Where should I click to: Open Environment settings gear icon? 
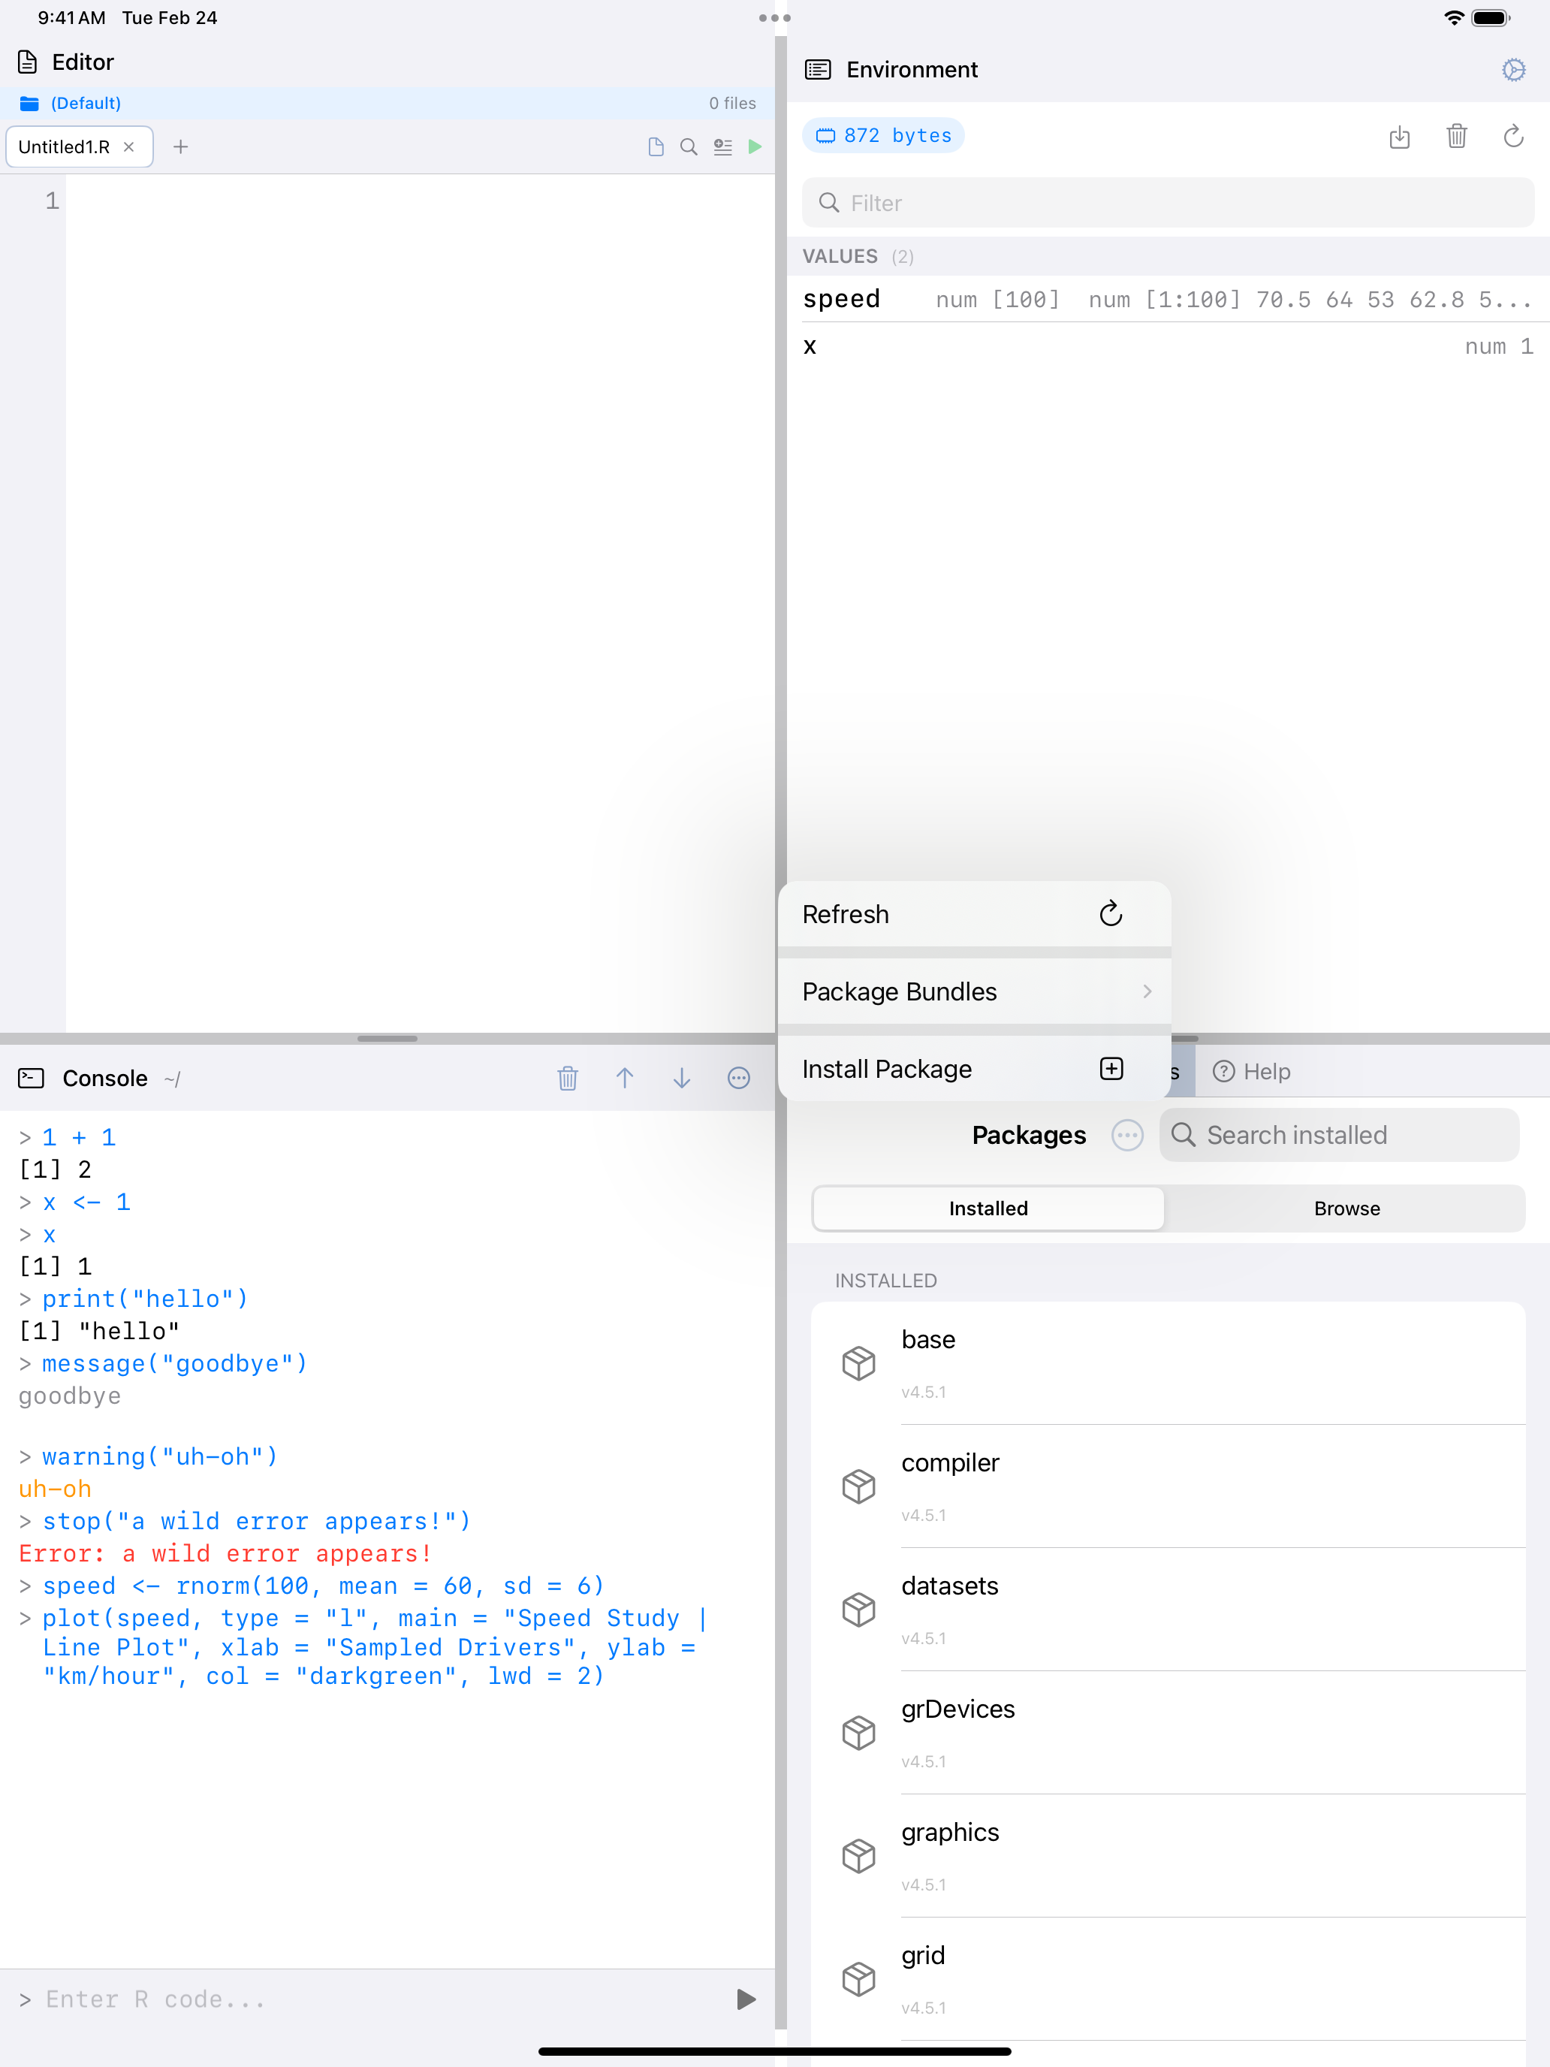(1513, 70)
